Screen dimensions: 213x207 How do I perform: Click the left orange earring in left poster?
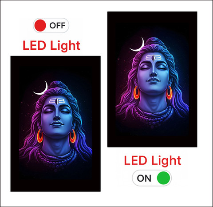tap(40, 136)
